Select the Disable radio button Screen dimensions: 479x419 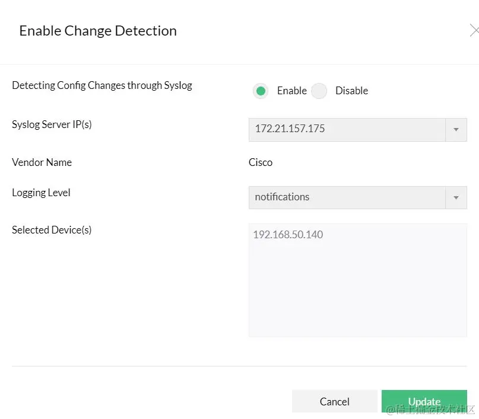pos(319,91)
